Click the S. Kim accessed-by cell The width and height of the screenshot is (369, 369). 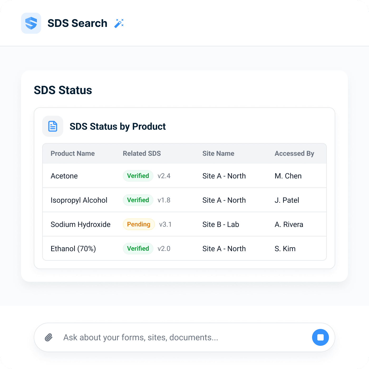tap(285, 249)
